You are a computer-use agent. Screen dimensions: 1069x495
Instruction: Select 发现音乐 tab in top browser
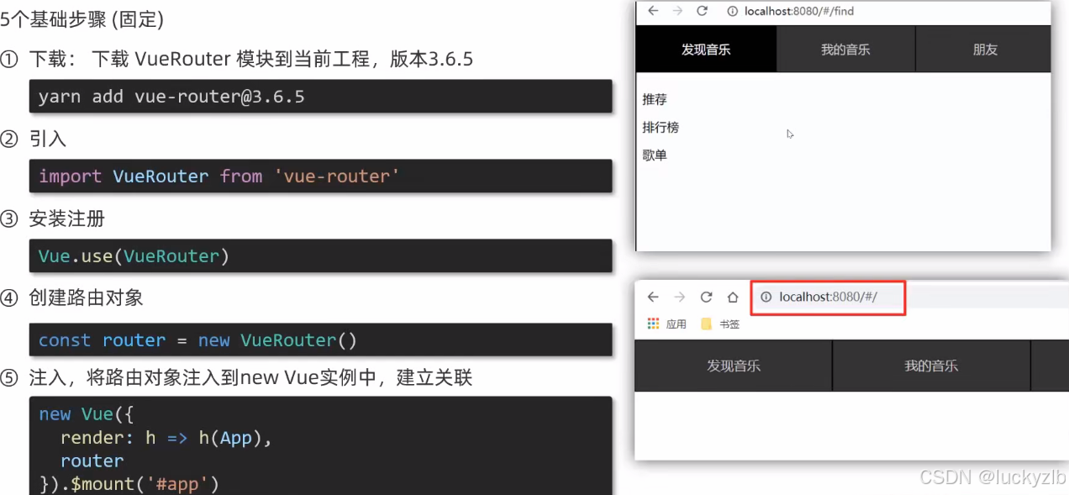point(706,50)
